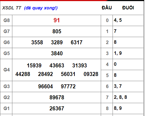
Task: Click the G5 result 3840
Action: (x=57, y=53)
